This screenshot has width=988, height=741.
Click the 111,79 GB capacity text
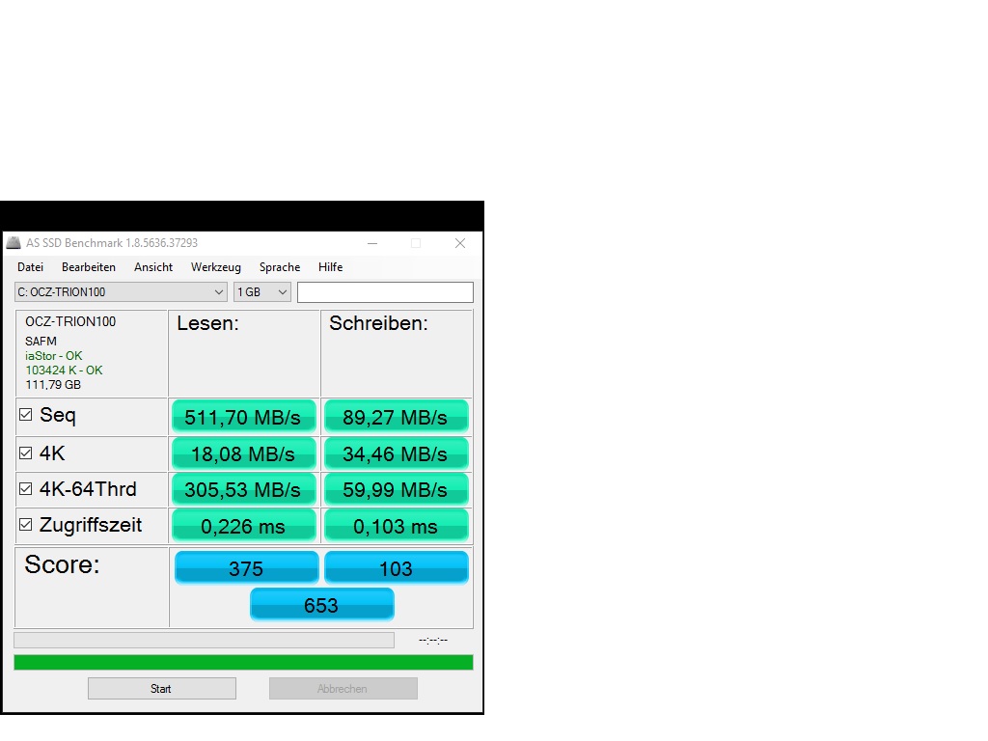53,385
